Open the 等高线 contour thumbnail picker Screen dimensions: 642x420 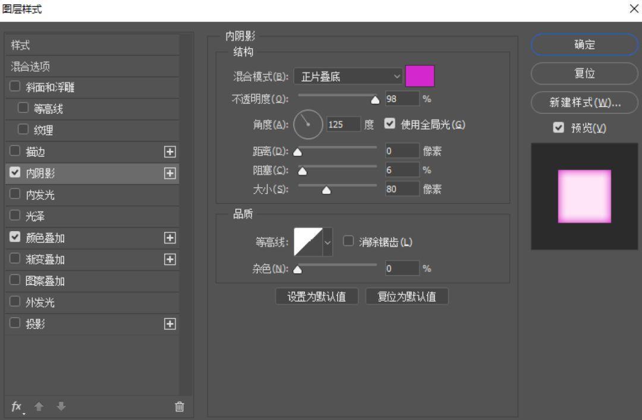[309, 242]
